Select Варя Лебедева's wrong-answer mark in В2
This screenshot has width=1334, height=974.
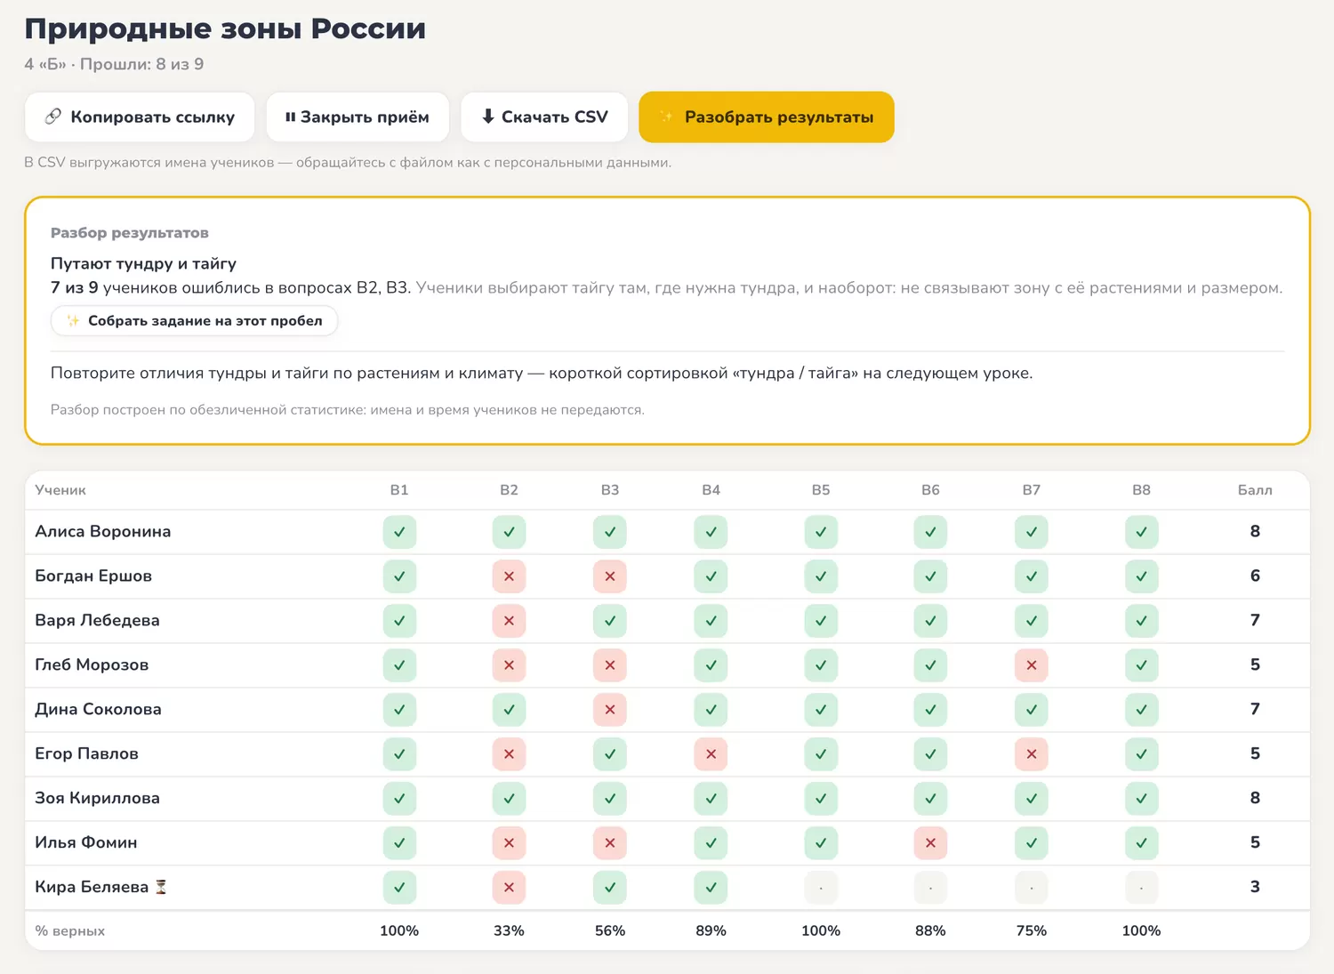[x=509, y=621]
